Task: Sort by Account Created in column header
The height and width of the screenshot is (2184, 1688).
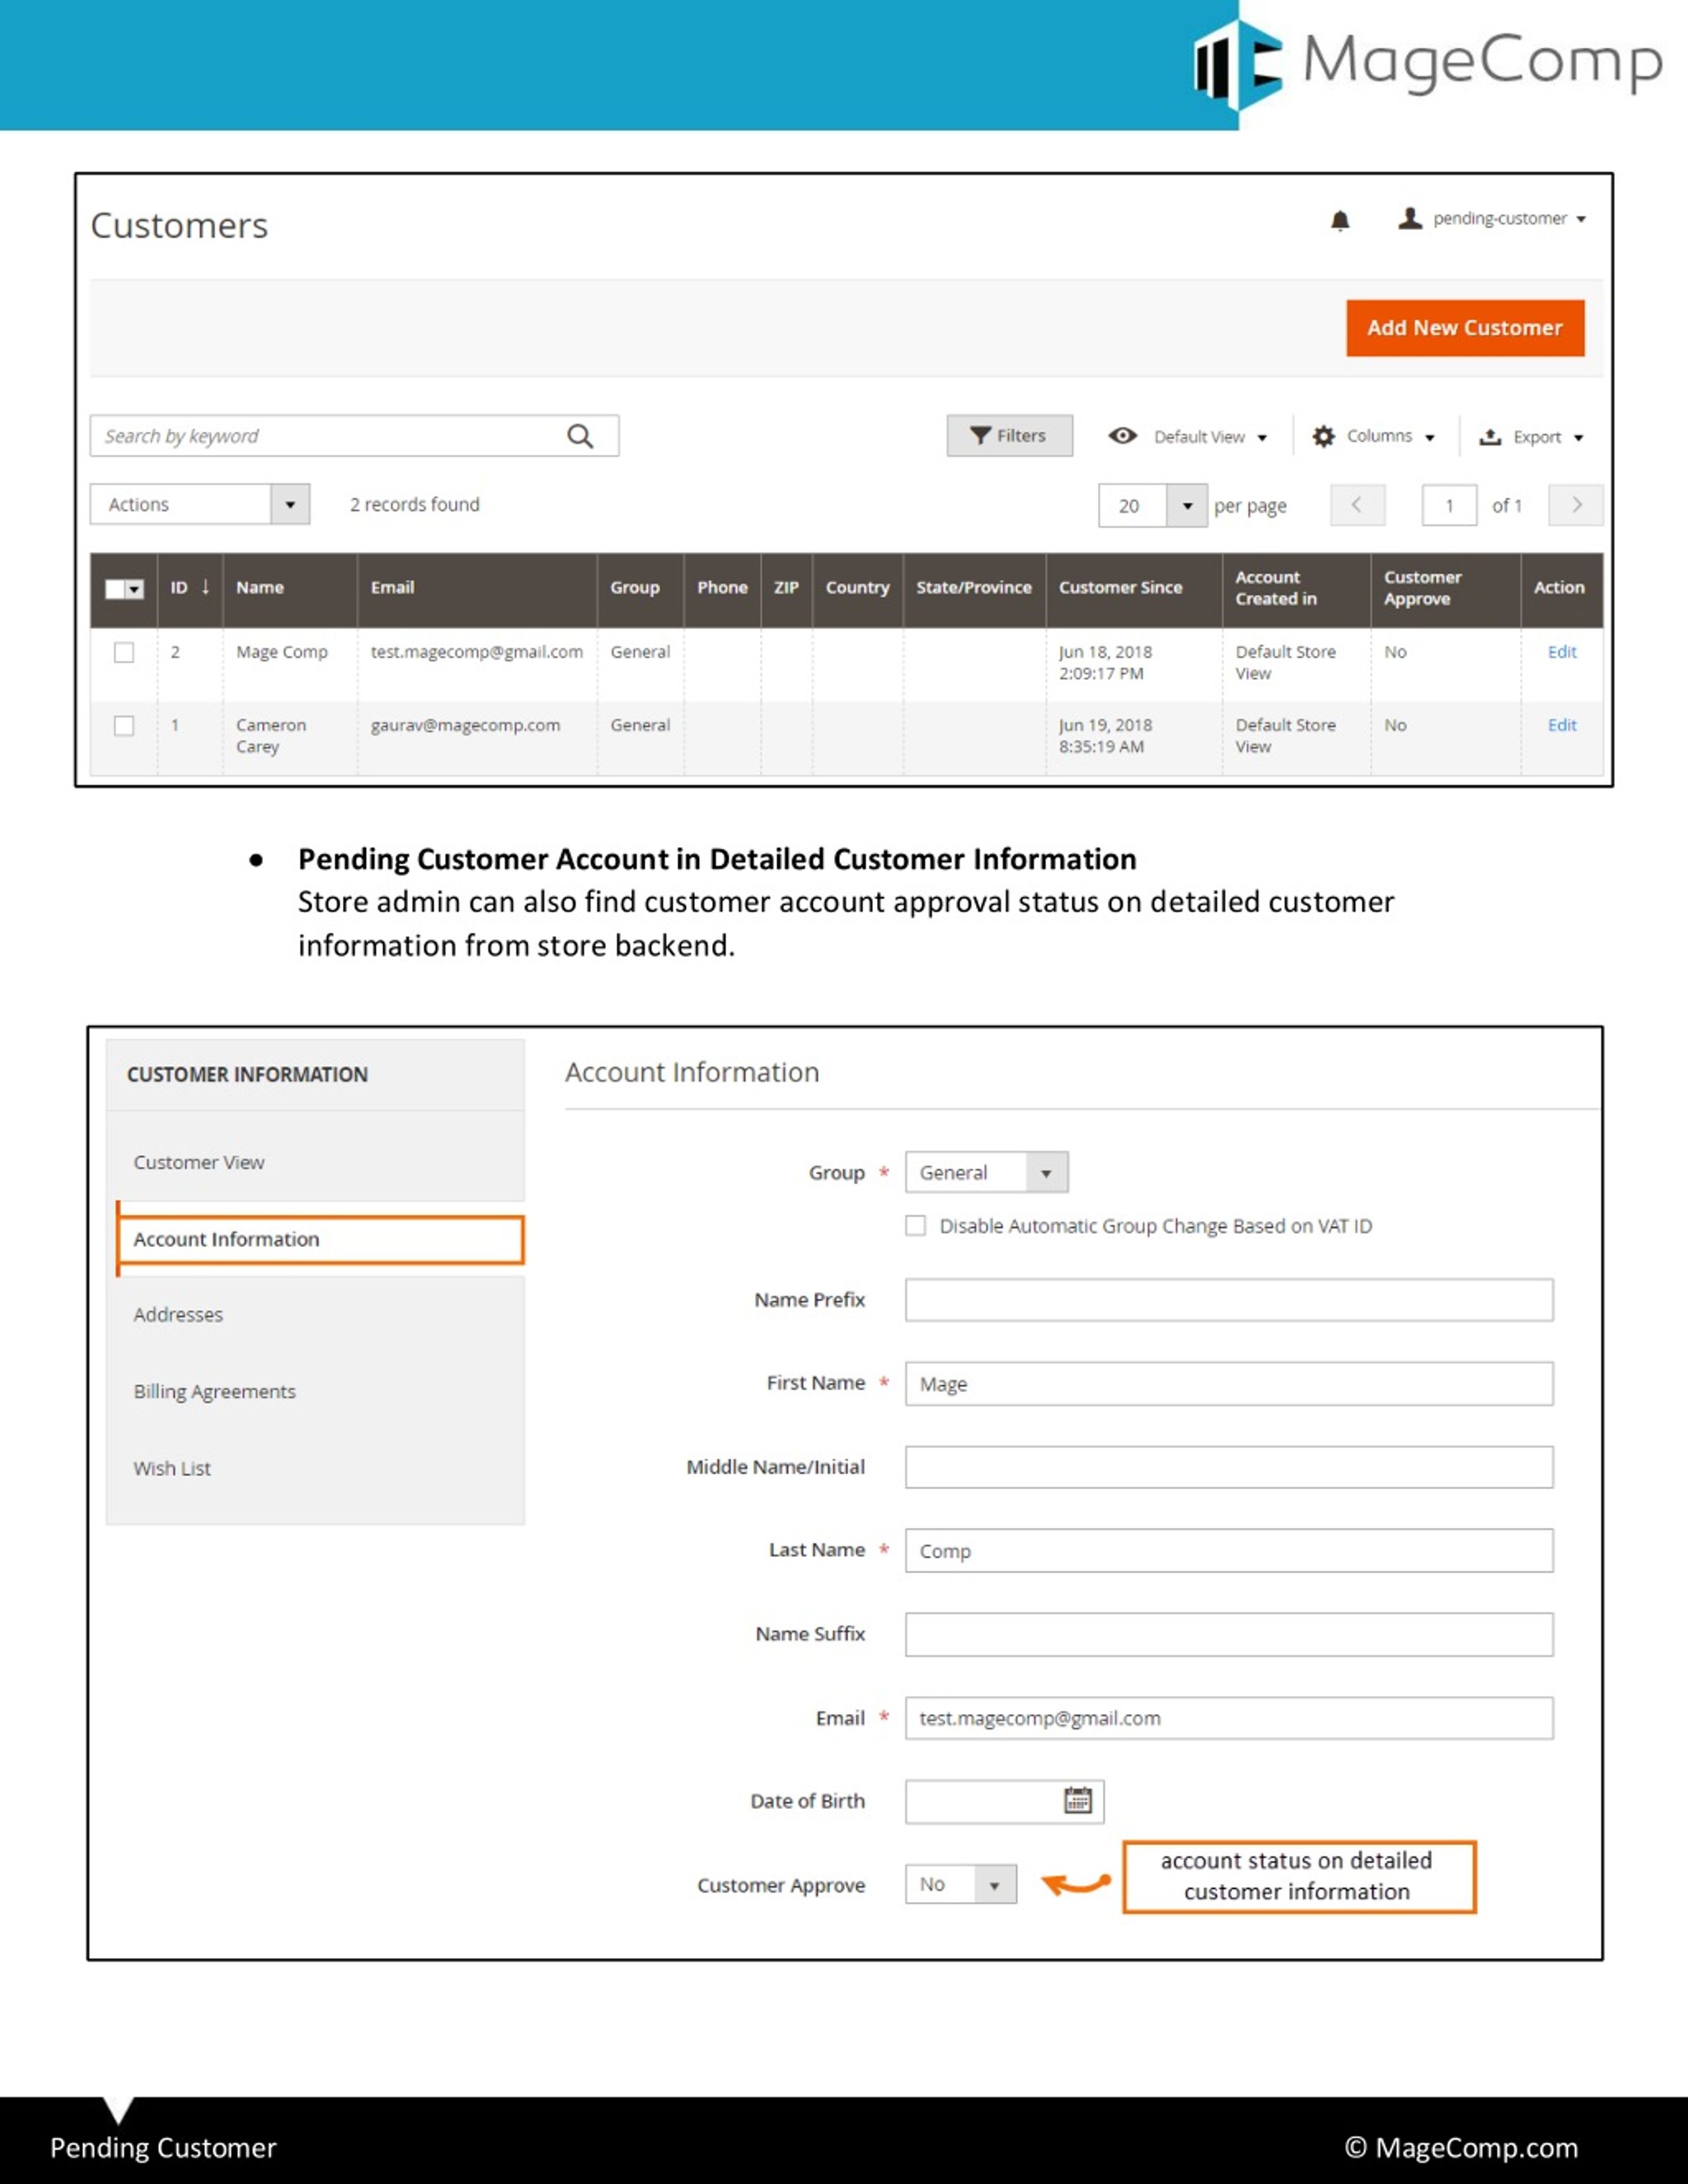Action: pos(1296,590)
